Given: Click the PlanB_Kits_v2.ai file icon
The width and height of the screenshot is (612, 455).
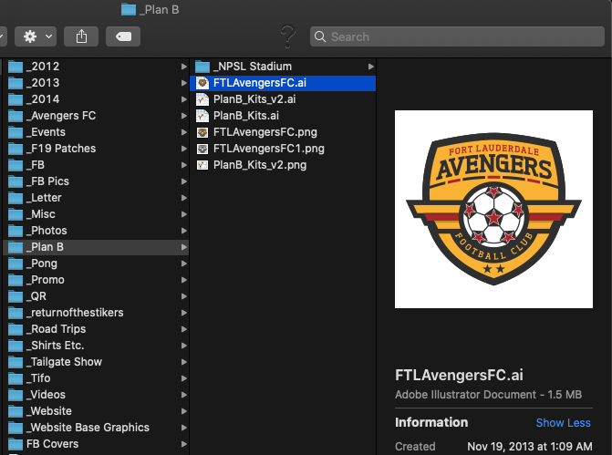Looking at the screenshot, I should click(x=202, y=99).
